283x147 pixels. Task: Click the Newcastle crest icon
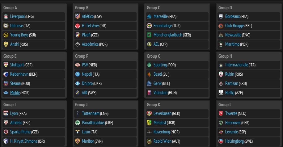point(221,35)
